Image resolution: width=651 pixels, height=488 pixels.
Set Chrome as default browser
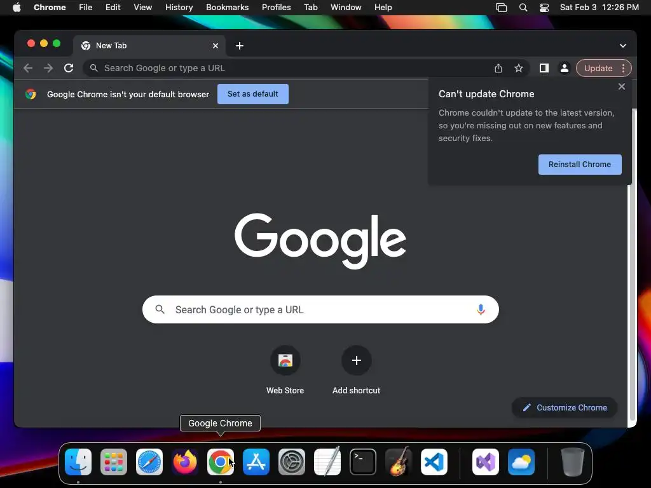253,94
